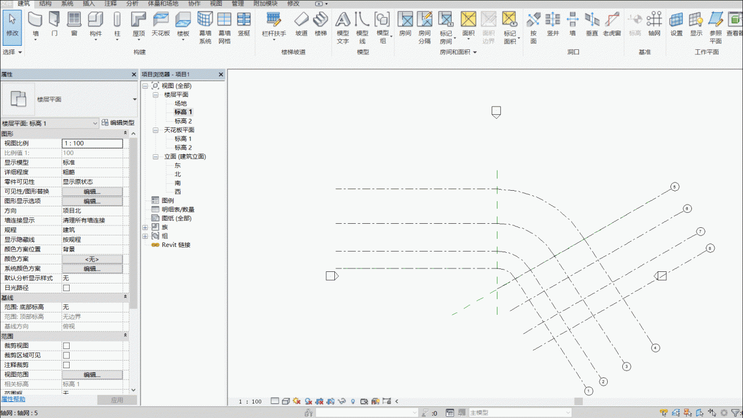The height and width of the screenshot is (418, 743).
Task: Expand the 组 tree node
Action: click(145, 236)
